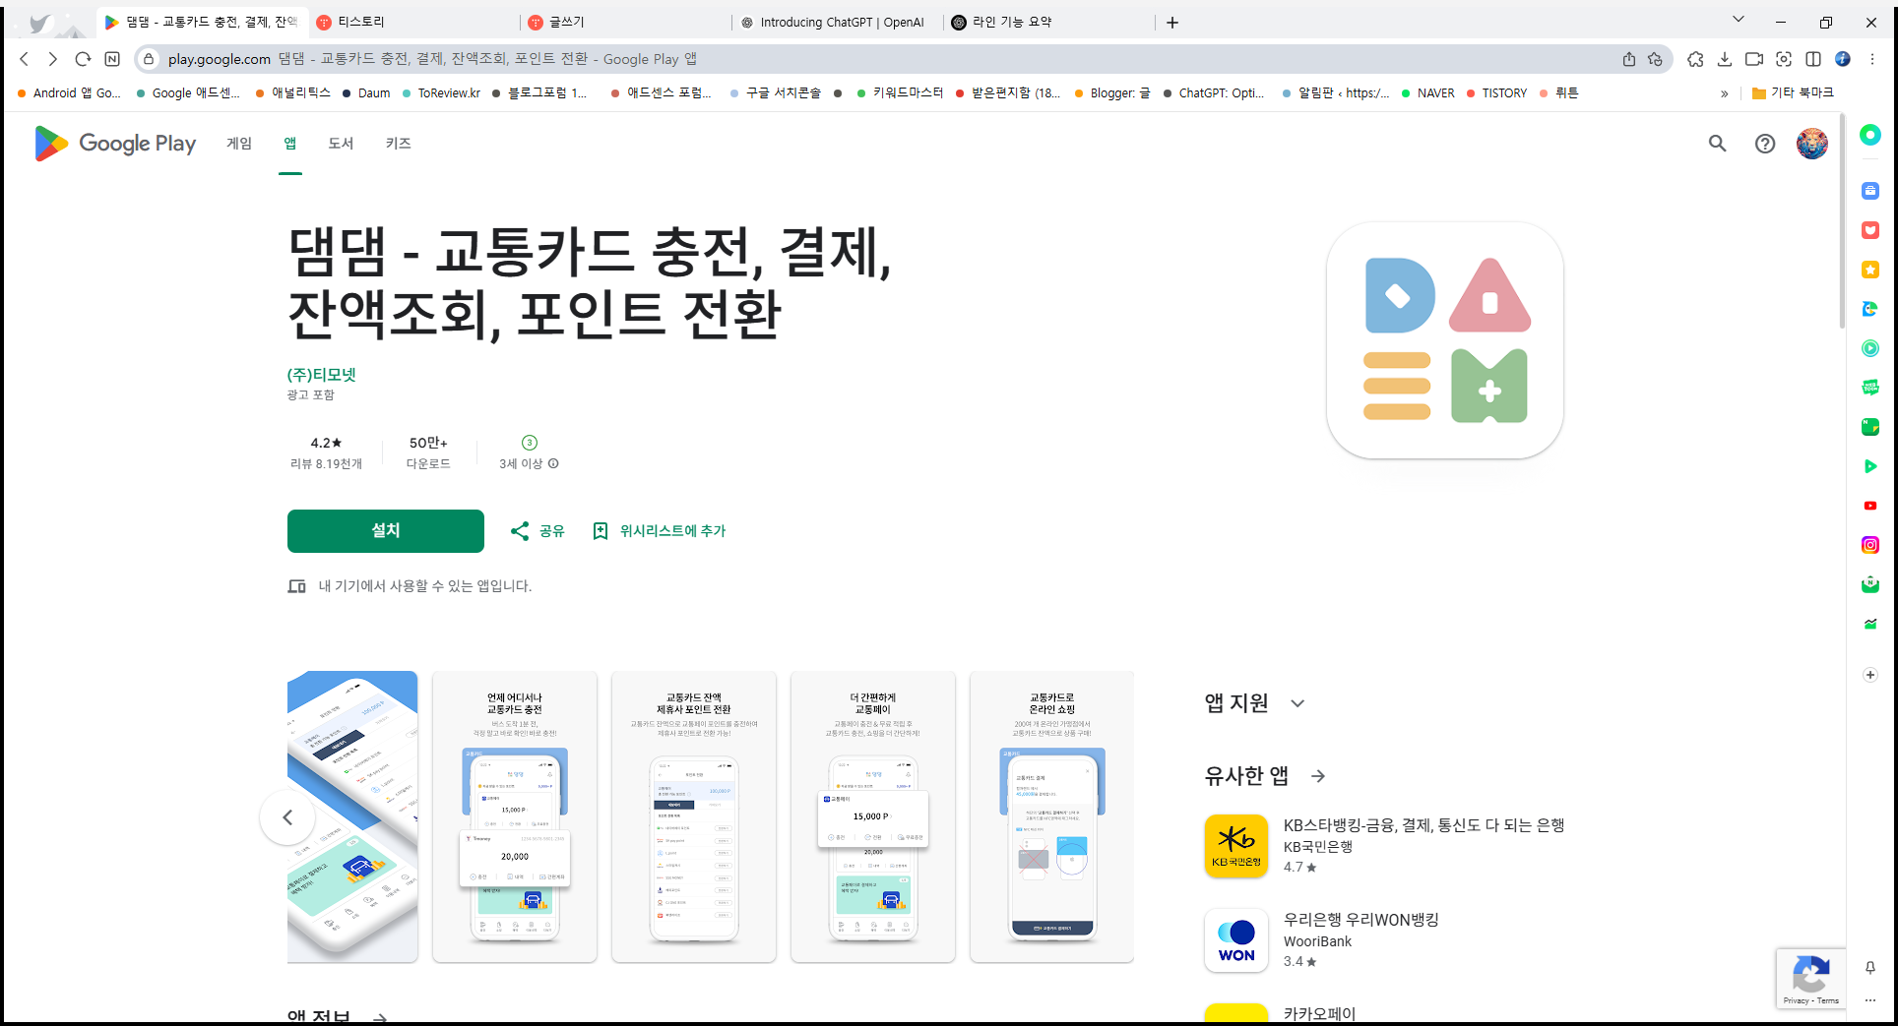Open the tab search dropdown arrow
This screenshot has width=1898, height=1026.
pyautogui.click(x=1738, y=22)
